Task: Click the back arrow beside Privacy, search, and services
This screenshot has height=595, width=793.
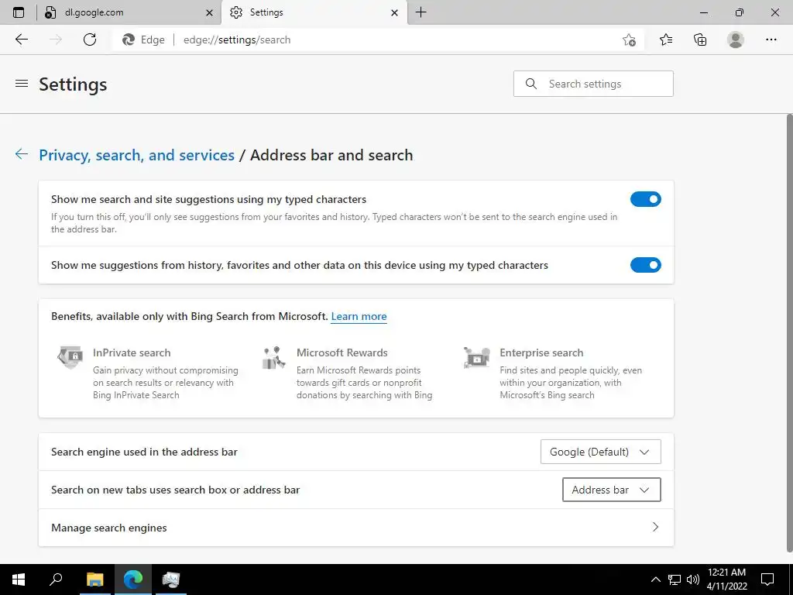Action: pos(21,154)
